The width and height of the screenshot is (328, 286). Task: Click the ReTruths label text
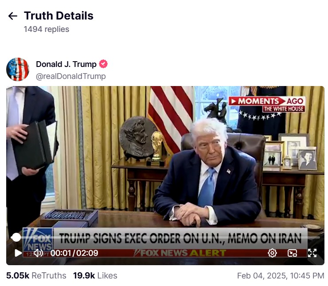coord(49,275)
